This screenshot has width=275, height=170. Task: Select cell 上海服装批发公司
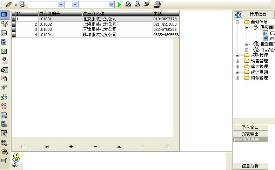pos(118,24)
